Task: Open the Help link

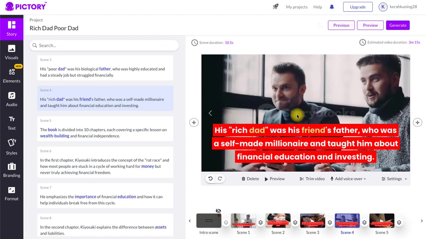Action: coord(318,7)
